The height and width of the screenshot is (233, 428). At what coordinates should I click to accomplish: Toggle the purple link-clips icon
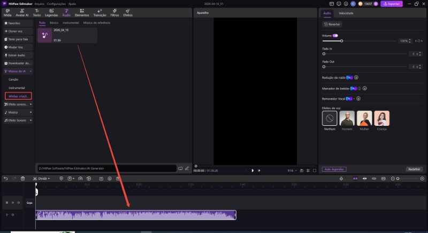point(355,179)
